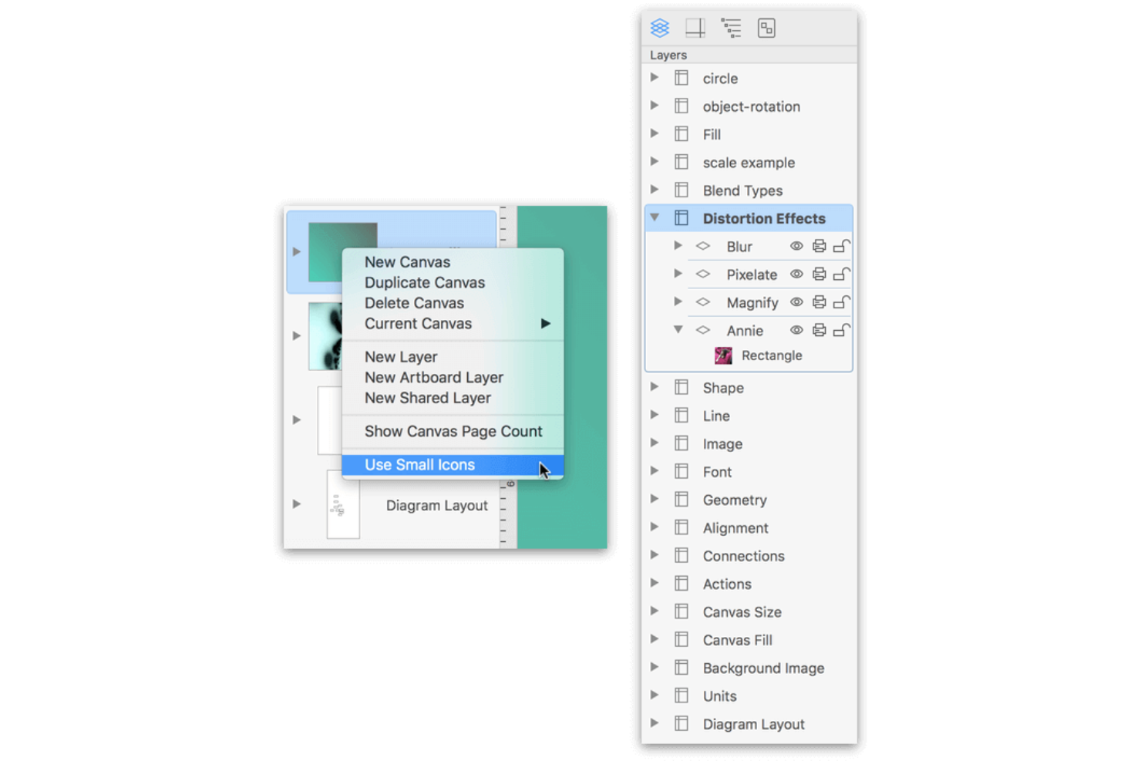
Task: Select the Diagram Layout canvas thumbnail
Action: [x=343, y=505]
